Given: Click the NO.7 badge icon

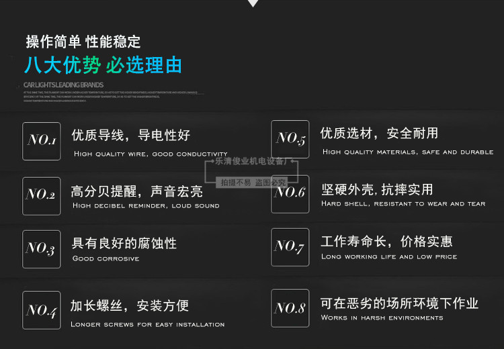Looking at the screenshot, I should pyautogui.click(x=290, y=247).
